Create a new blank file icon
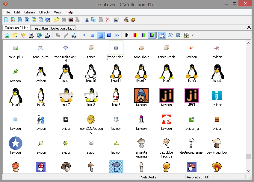Image resolution: width=254 pixels, height=182 pixels. click(7, 20)
